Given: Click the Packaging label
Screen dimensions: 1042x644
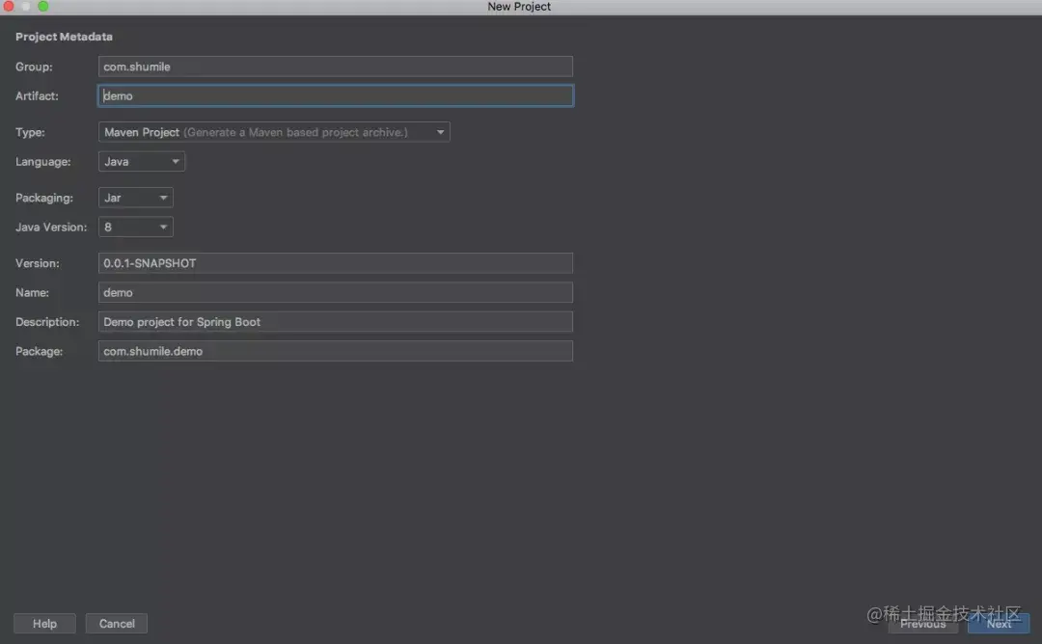Looking at the screenshot, I should pos(44,198).
